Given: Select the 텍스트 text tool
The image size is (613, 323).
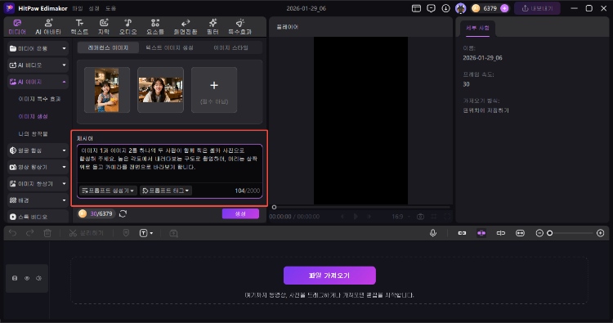Looking at the screenshot, I should (79, 27).
